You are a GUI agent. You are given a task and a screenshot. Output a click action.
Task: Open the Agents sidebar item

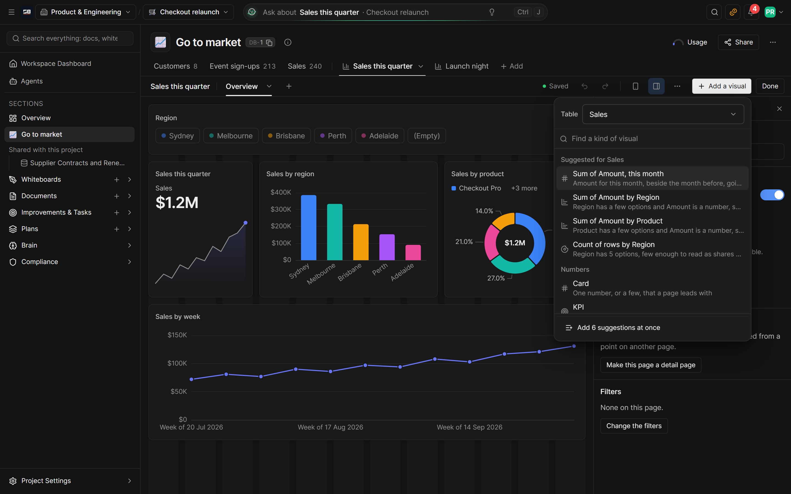(69, 81)
